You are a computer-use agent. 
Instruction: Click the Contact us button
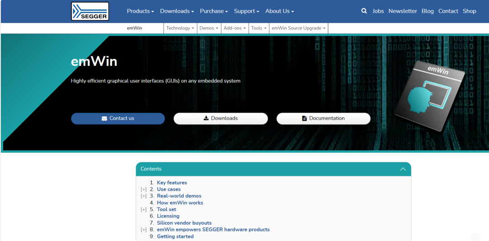tap(118, 119)
